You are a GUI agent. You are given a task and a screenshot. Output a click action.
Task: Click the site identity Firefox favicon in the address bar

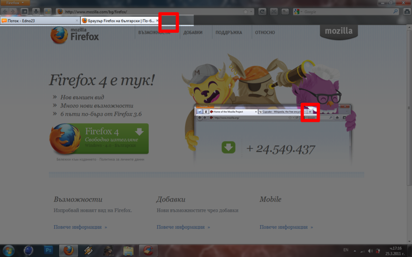click(x=60, y=11)
